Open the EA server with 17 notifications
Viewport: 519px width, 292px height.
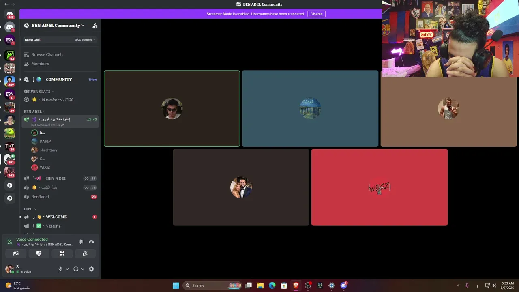tap(10, 94)
